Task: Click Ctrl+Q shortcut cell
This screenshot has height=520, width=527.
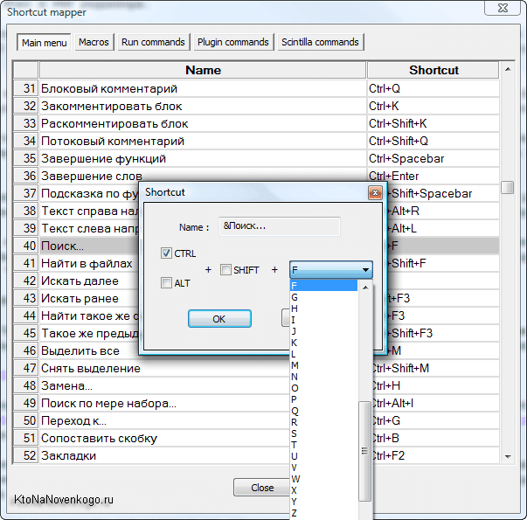Action: 433,89
